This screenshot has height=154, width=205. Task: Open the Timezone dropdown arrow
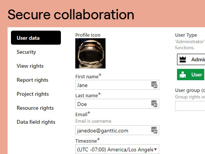tap(155, 149)
